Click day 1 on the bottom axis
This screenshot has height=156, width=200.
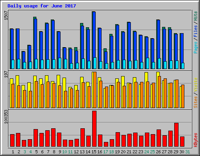[13, 152]
